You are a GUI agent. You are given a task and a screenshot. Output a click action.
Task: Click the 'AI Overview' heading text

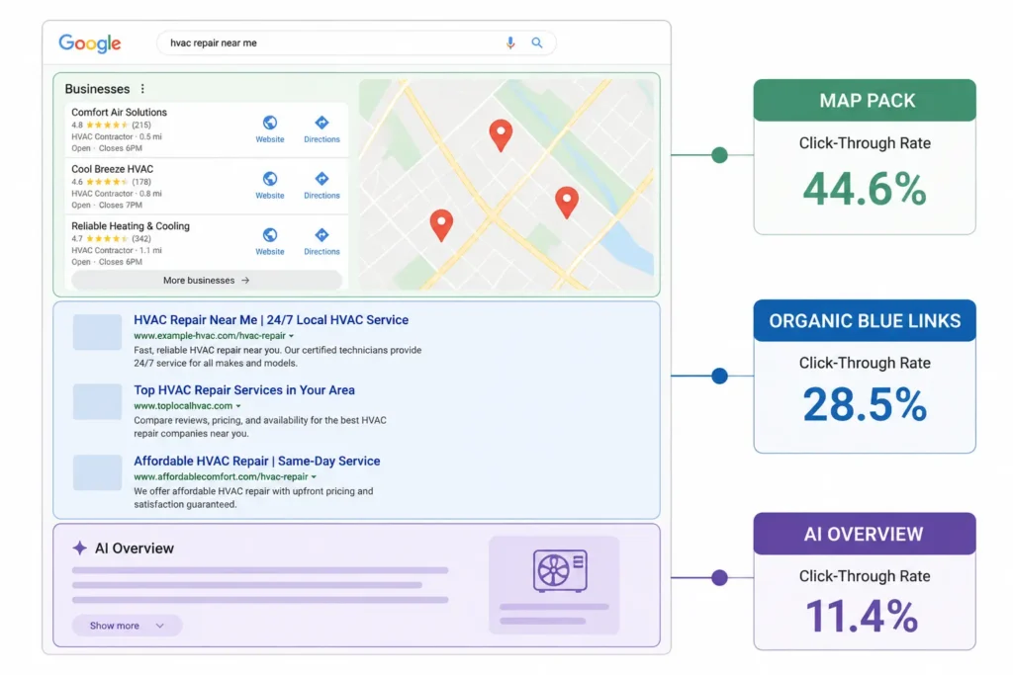tap(135, 548)
